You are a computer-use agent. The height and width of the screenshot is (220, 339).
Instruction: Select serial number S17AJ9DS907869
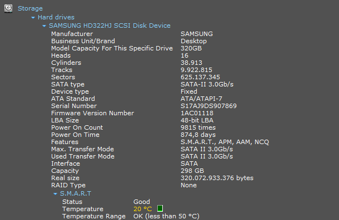click(x=208, y=106)
